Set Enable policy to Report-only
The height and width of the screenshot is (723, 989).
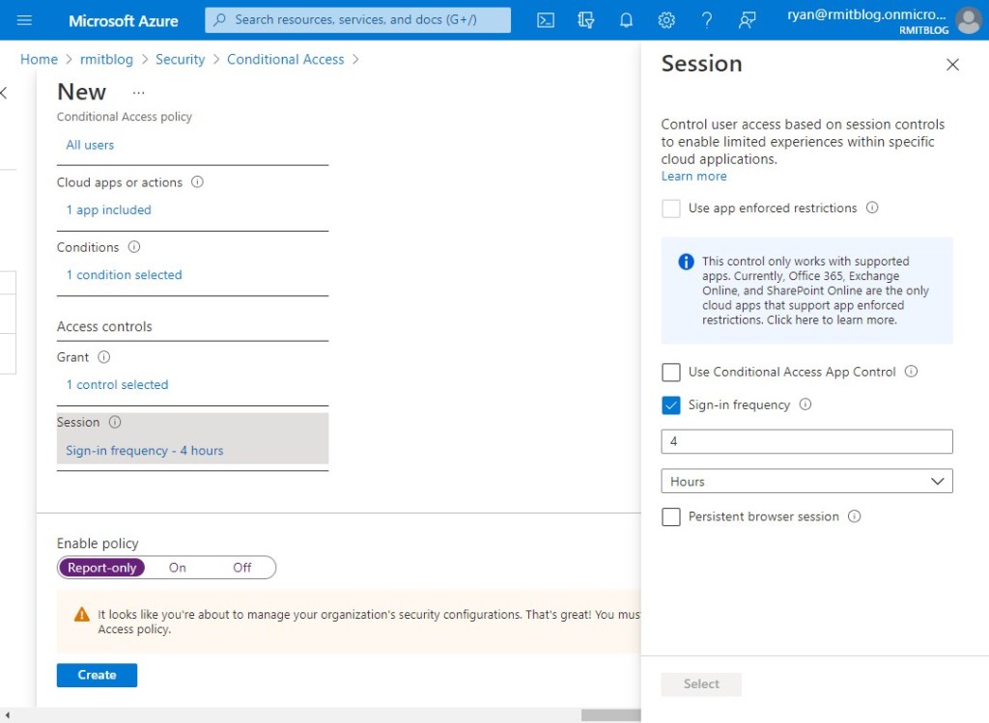point(102,568)
